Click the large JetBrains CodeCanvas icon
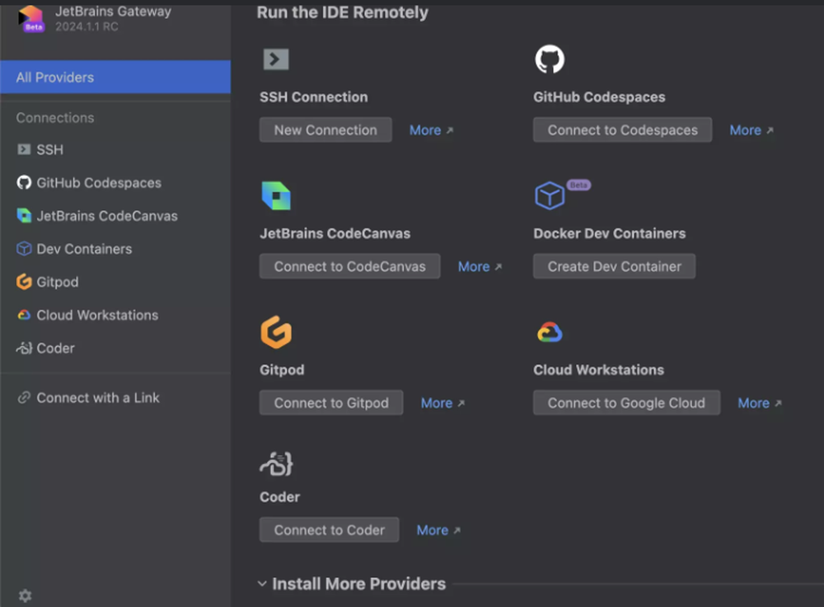This screenshot has height=607, width=824. (x=276, y=195)
